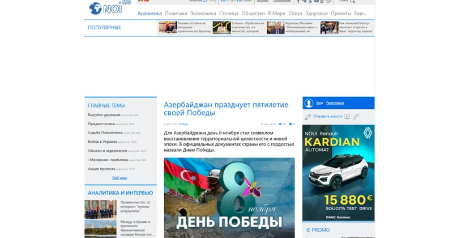Click the ПОПУЛЯРНЫЕ heading
The width and height of the screenshot is (453, 238).
click(x=104, y=27)
